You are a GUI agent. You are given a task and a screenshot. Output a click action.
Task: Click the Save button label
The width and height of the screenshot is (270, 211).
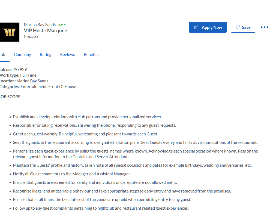click(246, 27)
